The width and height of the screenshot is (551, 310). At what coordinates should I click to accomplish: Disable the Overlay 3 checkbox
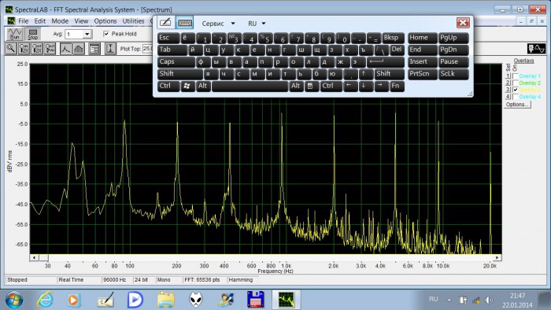(516, 90)
